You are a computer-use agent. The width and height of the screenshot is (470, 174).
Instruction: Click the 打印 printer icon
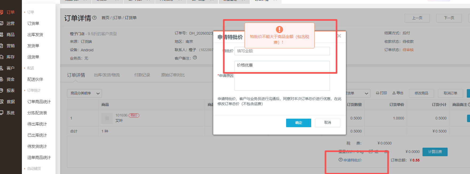click(377, 93)
